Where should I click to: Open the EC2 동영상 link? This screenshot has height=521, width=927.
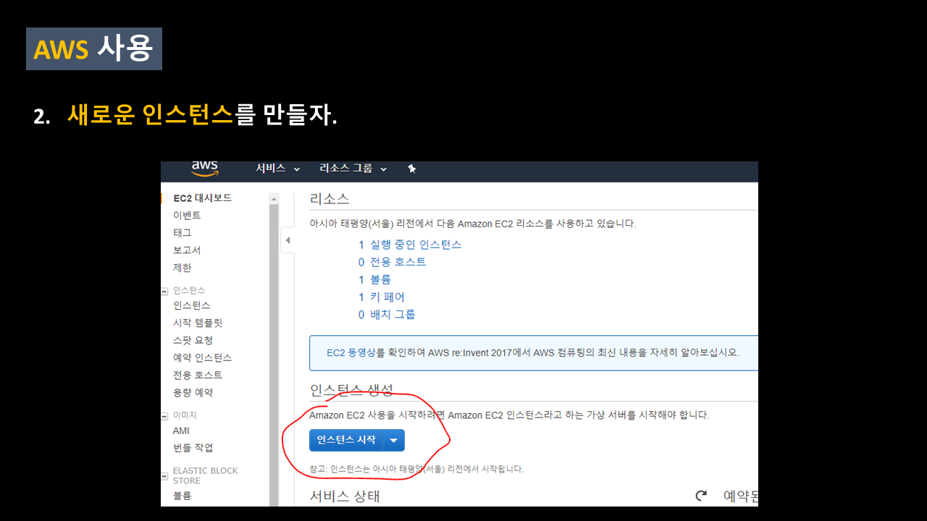351,353
